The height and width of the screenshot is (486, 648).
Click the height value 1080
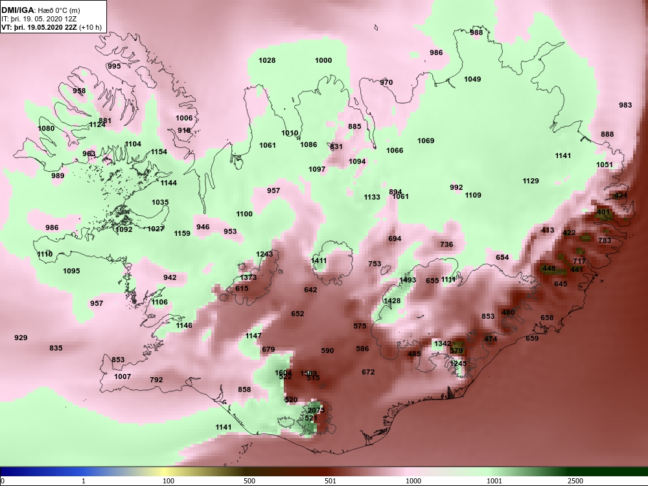(46, 128)
